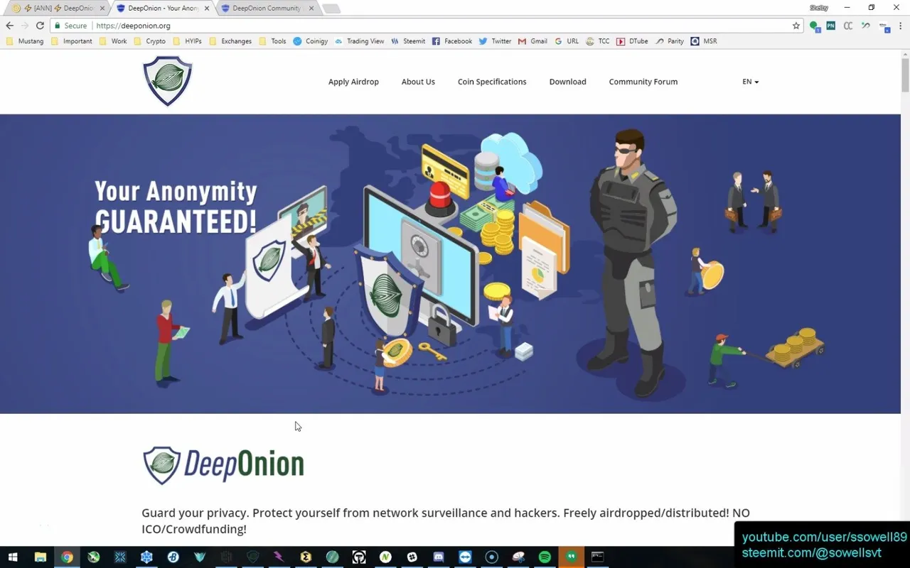Click the purple lightning taskbar icon
Image resolution: width=910 pixels, height=568 pixels.
pos(279,557)
